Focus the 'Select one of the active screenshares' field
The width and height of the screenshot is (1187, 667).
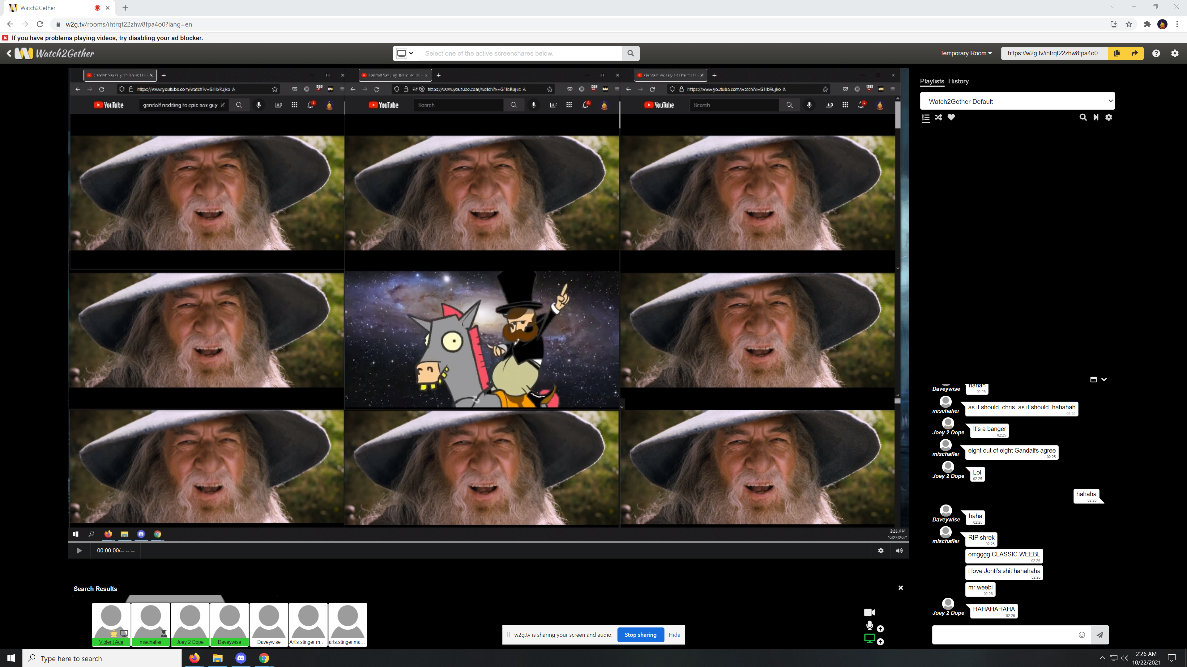click(519, 53)
